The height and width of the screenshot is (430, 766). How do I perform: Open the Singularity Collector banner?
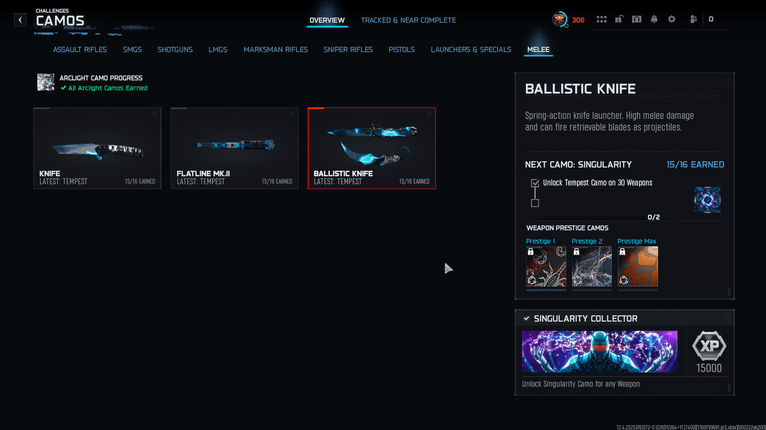point(600,352)
